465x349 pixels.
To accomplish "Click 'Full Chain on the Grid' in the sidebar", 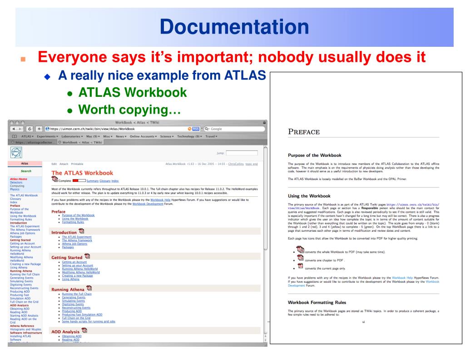I will [24, 302].
